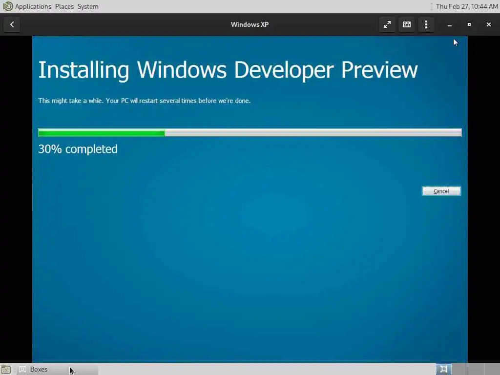Open the clock showing Thu Feb 27

point(467,6)
